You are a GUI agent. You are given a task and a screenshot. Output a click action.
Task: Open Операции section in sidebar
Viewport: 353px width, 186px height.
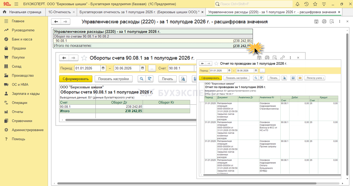pyautogui.click(x=19, y=103)
